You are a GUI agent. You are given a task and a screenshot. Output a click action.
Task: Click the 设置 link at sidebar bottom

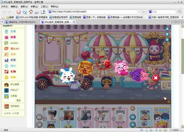click(x=15, y=113)
